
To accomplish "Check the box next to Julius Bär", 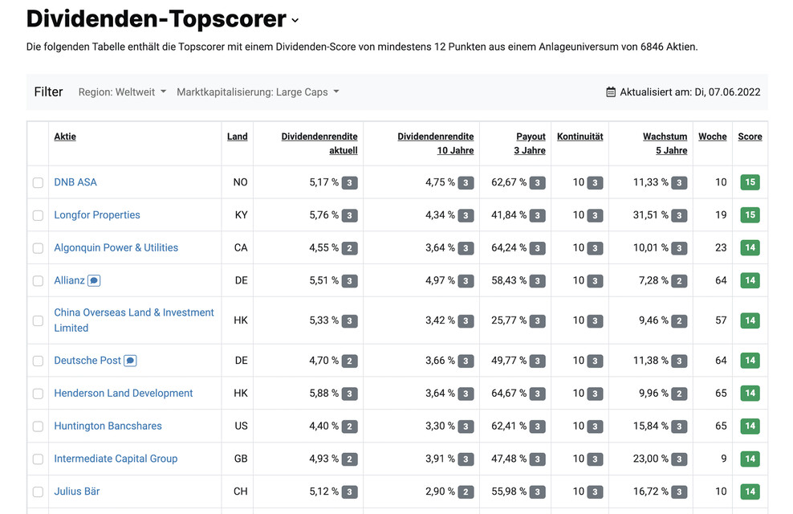I will click(38, 492).
